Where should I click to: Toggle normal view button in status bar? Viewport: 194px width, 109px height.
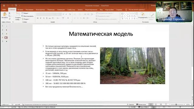(x=151, y=104)
